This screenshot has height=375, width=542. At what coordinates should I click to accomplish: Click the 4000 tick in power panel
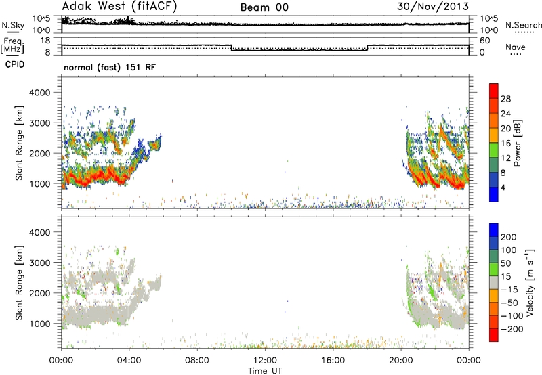[x=39, y=93]
